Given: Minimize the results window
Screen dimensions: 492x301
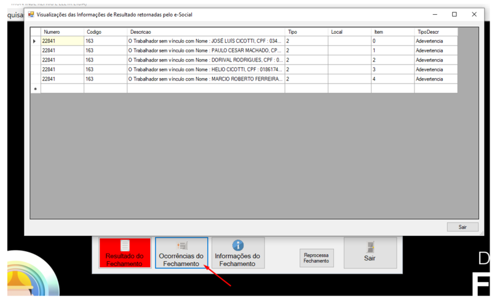Looking at the screenshot, I should tap(435, 14).
